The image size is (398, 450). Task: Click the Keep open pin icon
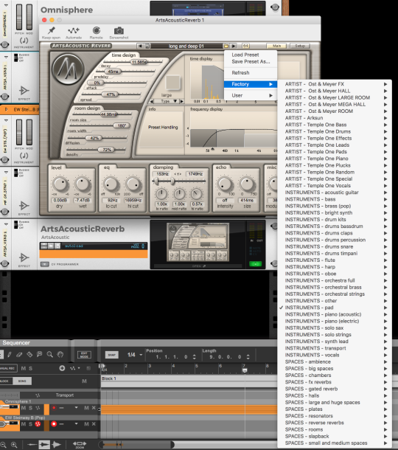[x=52, y=30]
